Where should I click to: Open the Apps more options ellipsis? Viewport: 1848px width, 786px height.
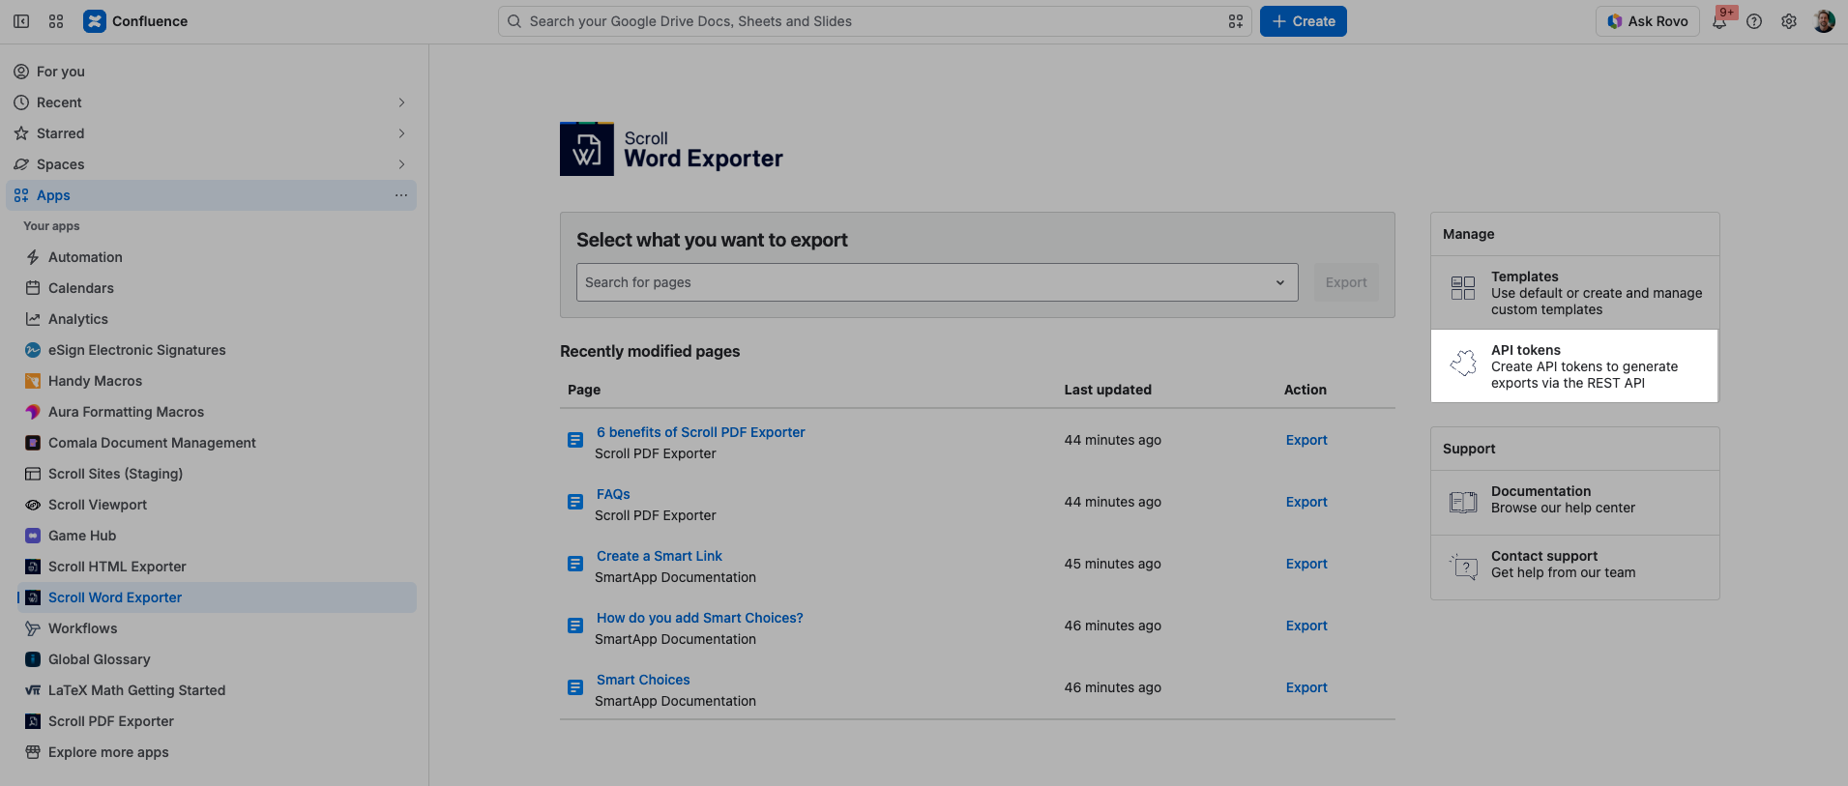401,195
